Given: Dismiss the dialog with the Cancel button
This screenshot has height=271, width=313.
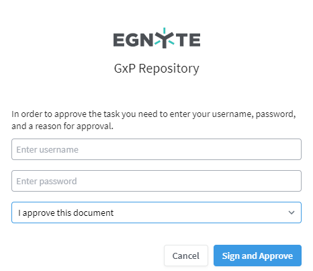Looking at the screenshot, I should (186, 256).
